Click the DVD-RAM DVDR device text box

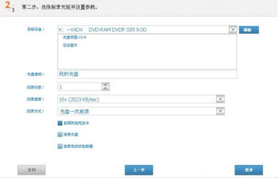pyautogui.click(x=143, y=29)
